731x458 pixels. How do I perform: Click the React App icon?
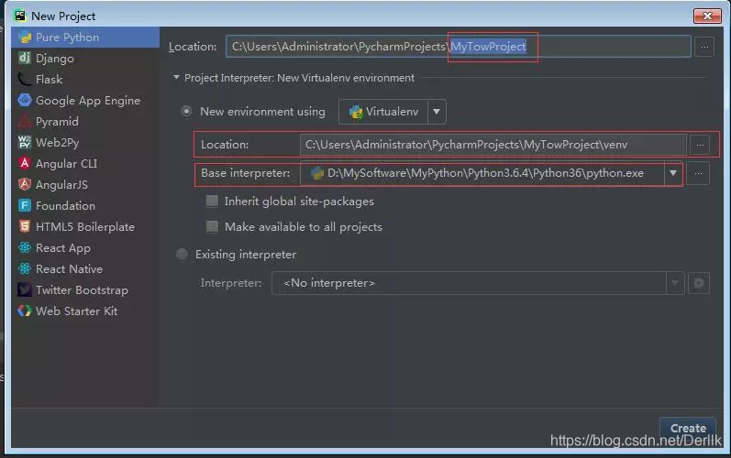25,247
